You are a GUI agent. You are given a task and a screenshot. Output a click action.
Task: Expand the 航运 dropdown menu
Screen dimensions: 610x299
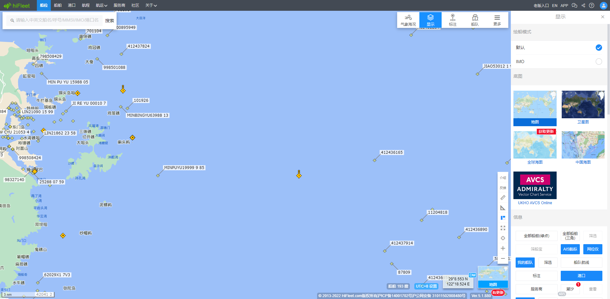(102, 5)
